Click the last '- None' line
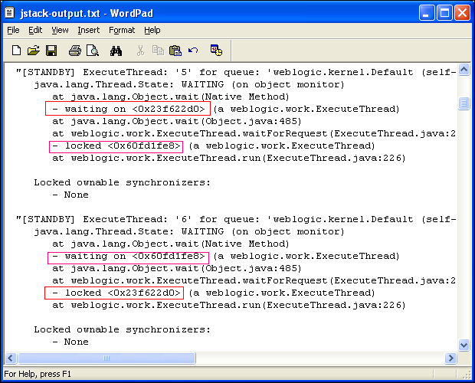Screen dimensions: 475x383 [70, 342]
